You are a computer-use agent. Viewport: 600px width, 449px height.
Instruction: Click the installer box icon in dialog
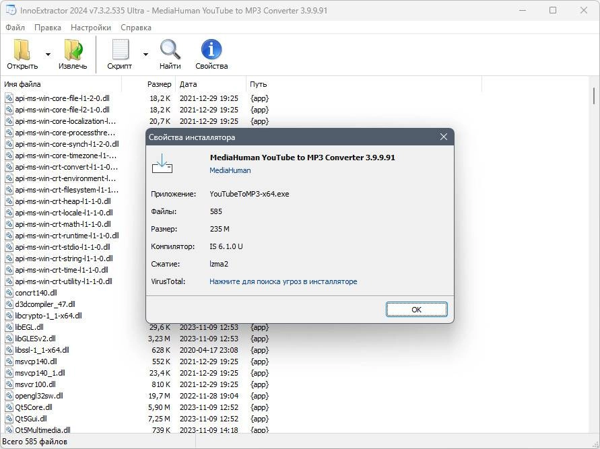[162, 164]
